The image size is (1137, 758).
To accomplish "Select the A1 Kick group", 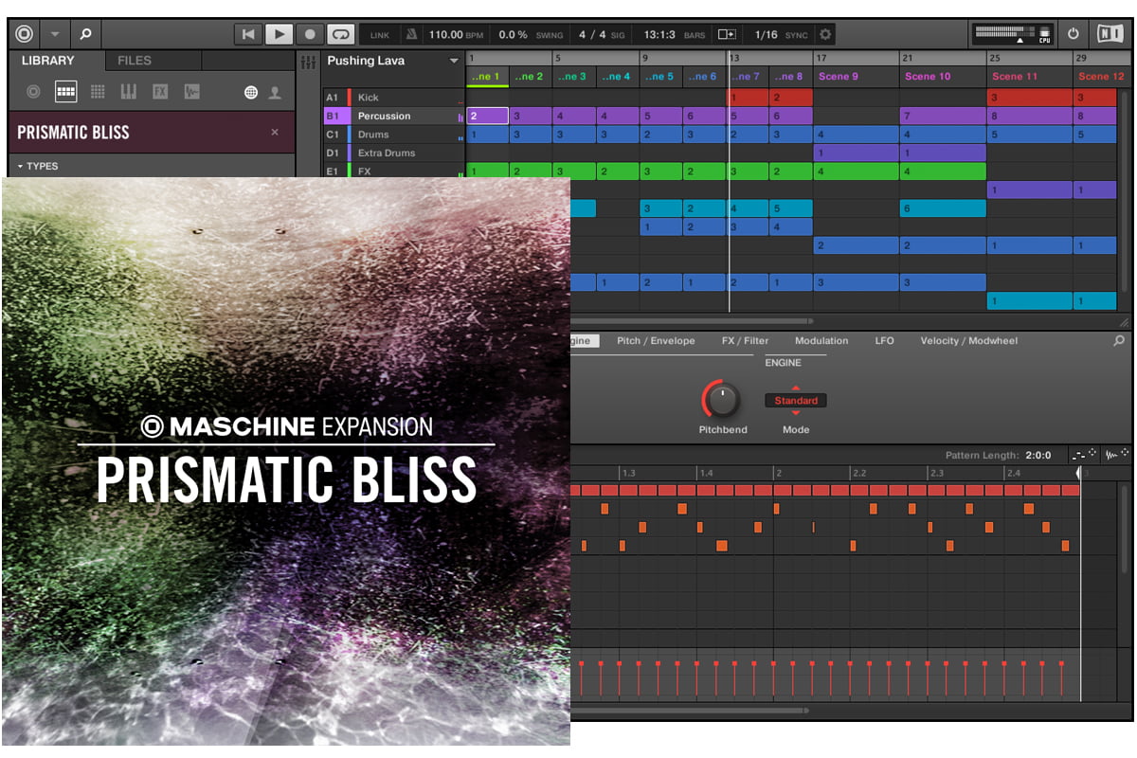I will point(393,98).
